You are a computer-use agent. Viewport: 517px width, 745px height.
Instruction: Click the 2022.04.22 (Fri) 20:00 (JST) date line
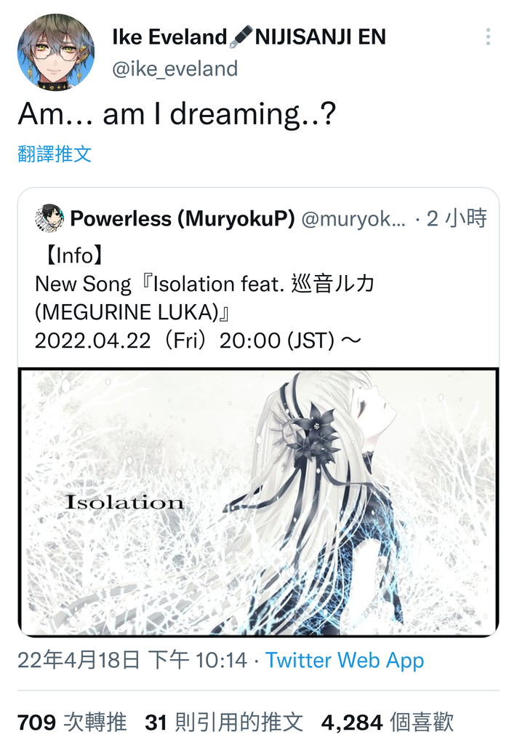click(198, 340)
